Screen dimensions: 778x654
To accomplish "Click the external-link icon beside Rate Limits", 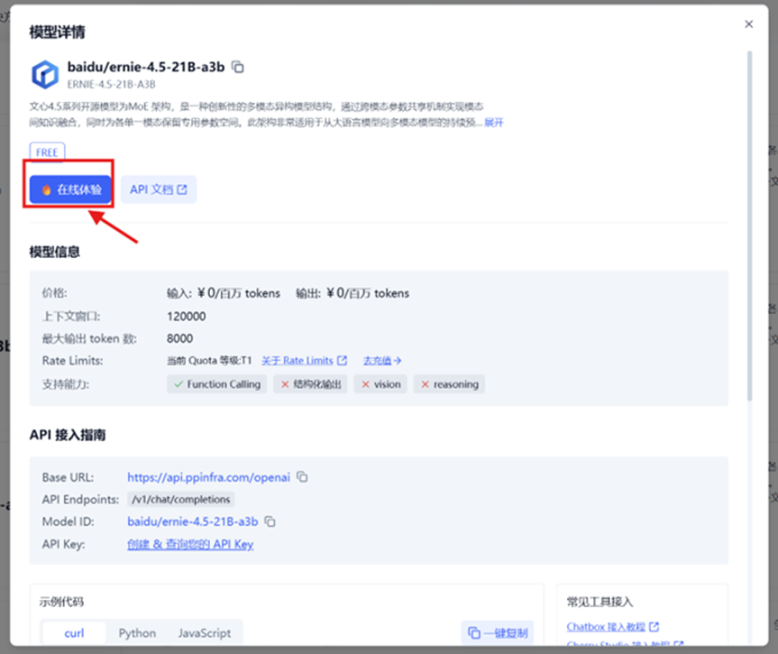I will pyautogui.click(x=342, y=361).
